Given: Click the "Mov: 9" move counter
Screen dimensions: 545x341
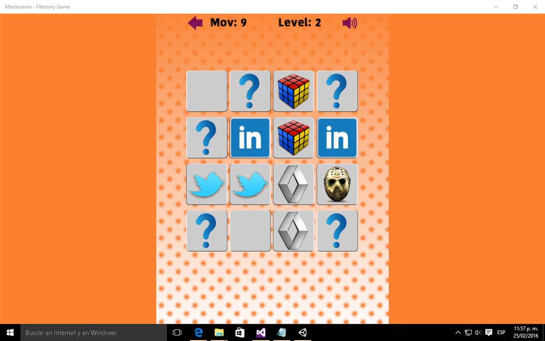Looking at the screenshot, I should (228, 23).
